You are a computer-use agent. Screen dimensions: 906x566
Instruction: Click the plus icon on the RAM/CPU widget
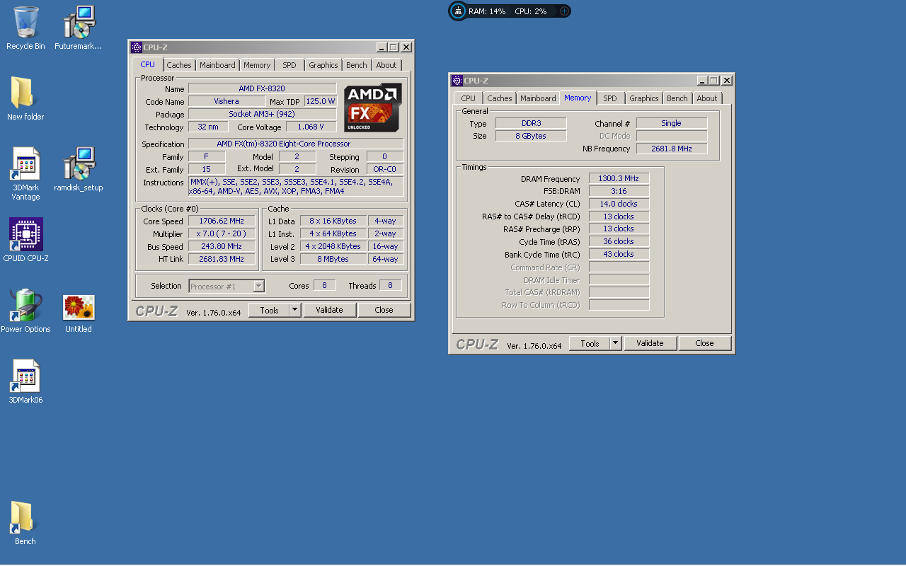point(564,11)
